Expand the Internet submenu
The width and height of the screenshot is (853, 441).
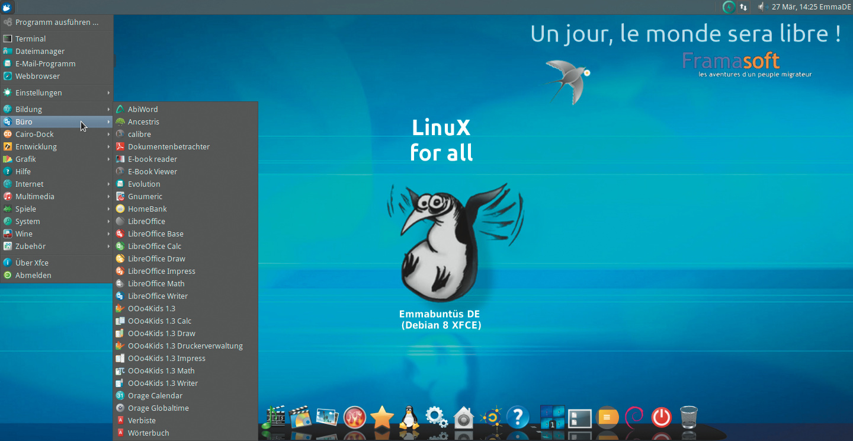pos(57,184)
